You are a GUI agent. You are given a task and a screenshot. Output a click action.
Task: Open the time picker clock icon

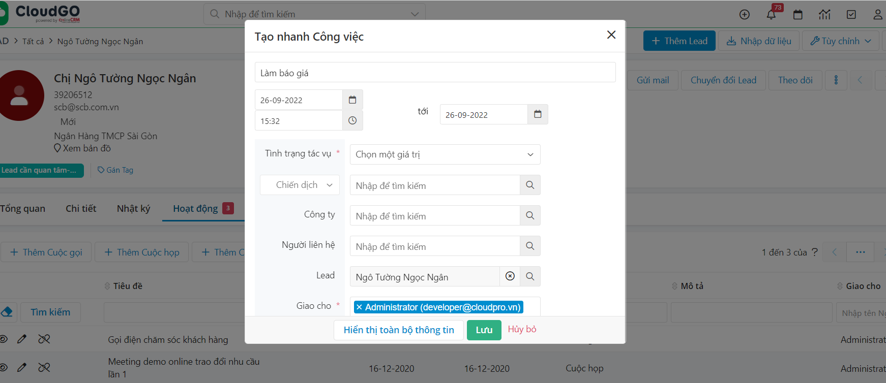click(x=352, y=121)
